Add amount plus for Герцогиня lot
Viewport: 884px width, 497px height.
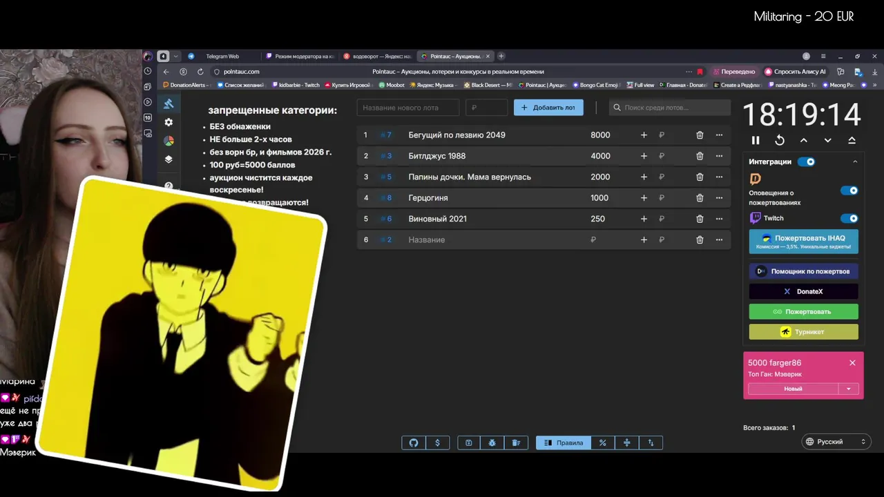[644, 198]
